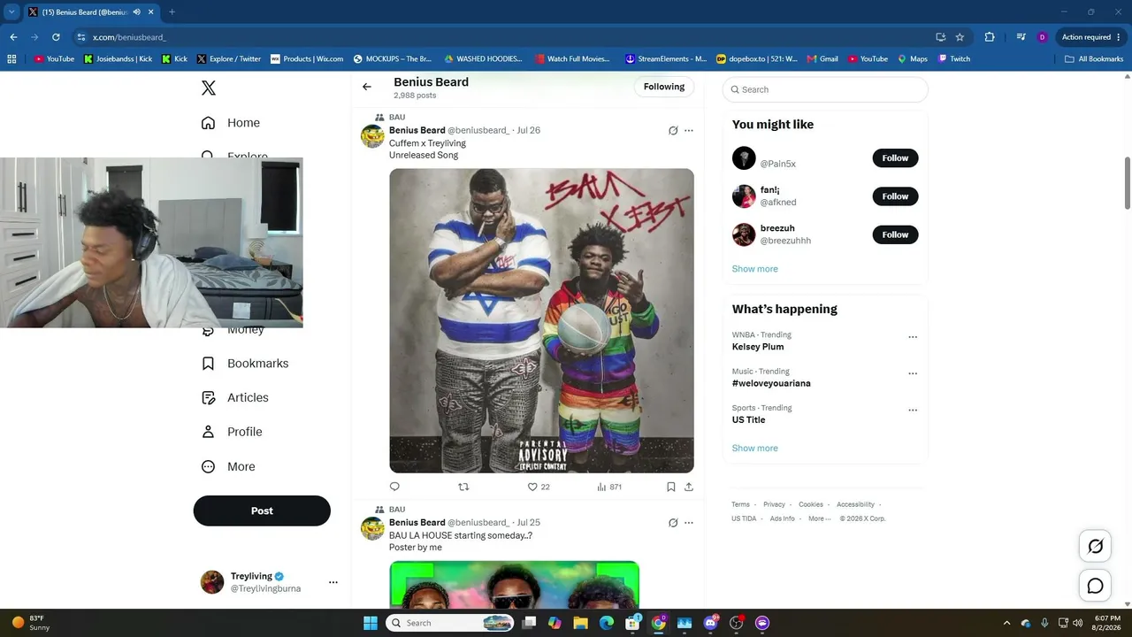This screenshot has height=637, width=1132.
Task: Click the Post compose button
Action: click(262, 510)
